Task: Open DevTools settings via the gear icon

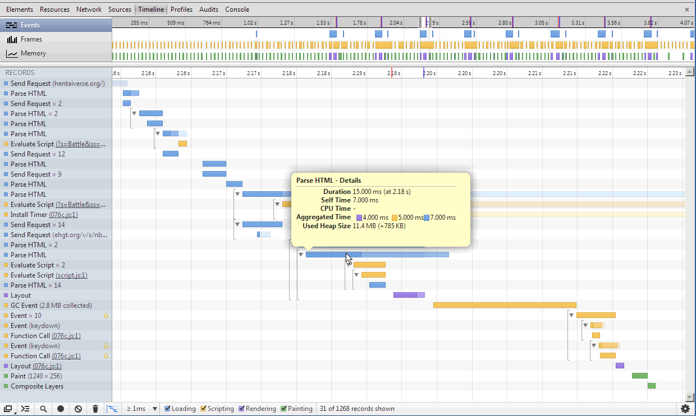Action: (685, 409)
